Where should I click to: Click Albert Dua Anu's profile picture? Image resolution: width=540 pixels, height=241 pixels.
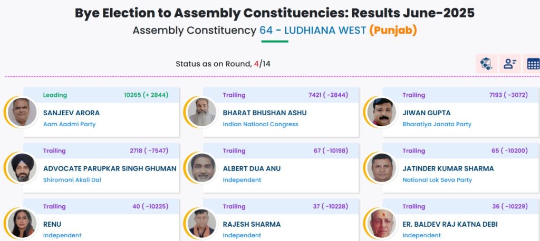pos(202,168)
